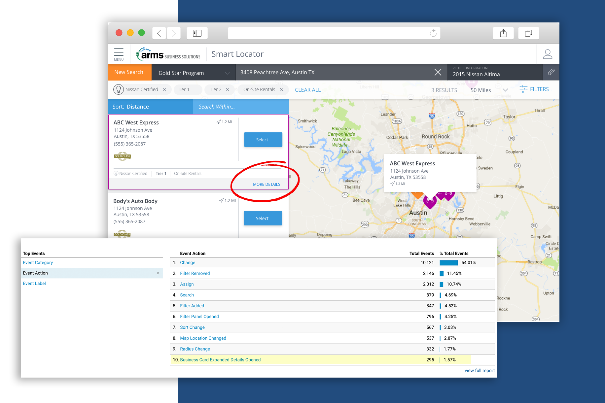
Task: Open MORE DETAILS for ABC West Express
Action: coord(267,184)
